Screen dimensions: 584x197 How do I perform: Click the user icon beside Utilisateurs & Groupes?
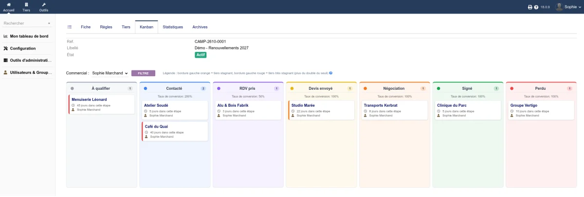coord(6,73)
